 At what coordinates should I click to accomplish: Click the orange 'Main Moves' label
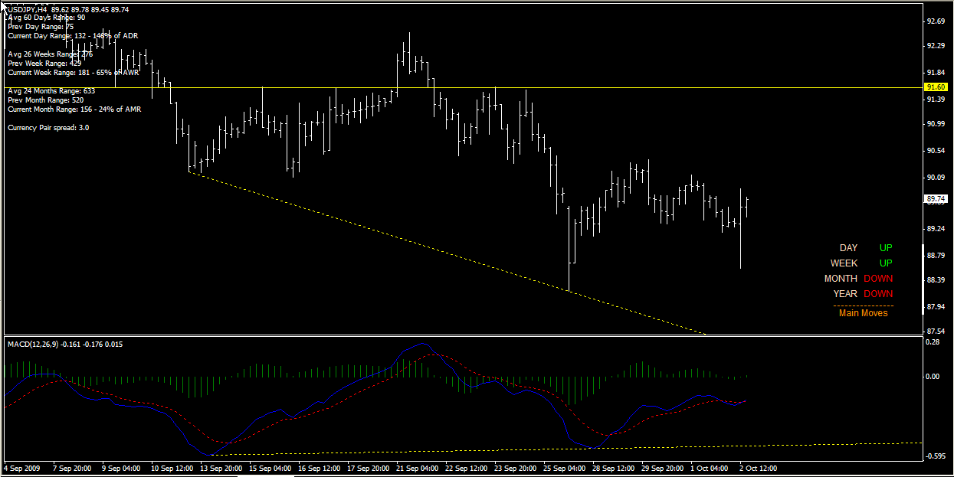[x=864, y=313]
